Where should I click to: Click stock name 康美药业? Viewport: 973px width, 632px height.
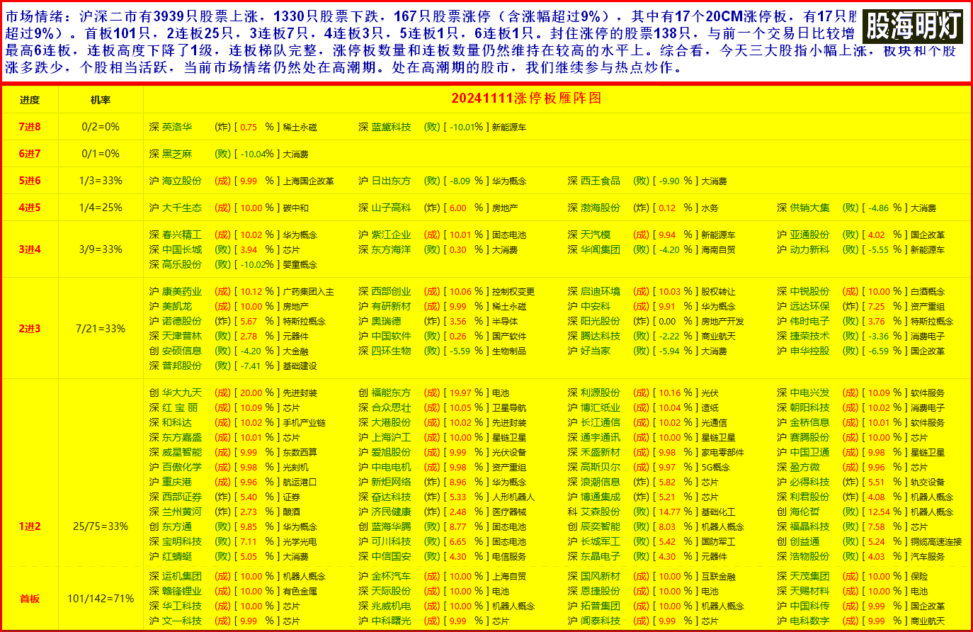coord(182,291)
